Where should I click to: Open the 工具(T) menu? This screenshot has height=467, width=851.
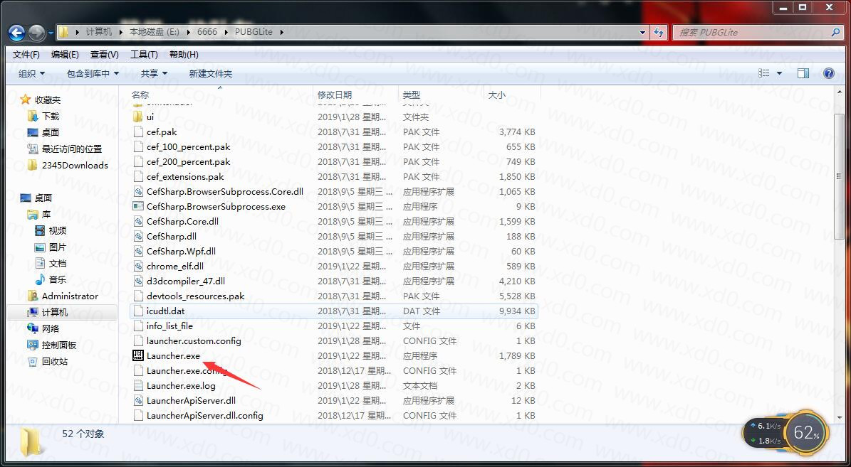[144, 55]
